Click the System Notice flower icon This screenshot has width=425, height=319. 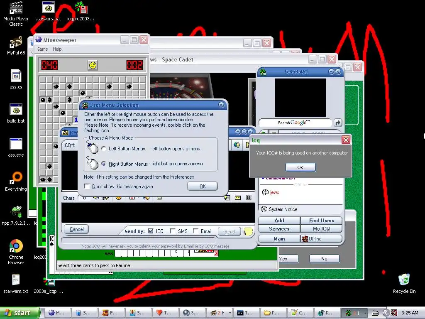click(x=264, y=209)
